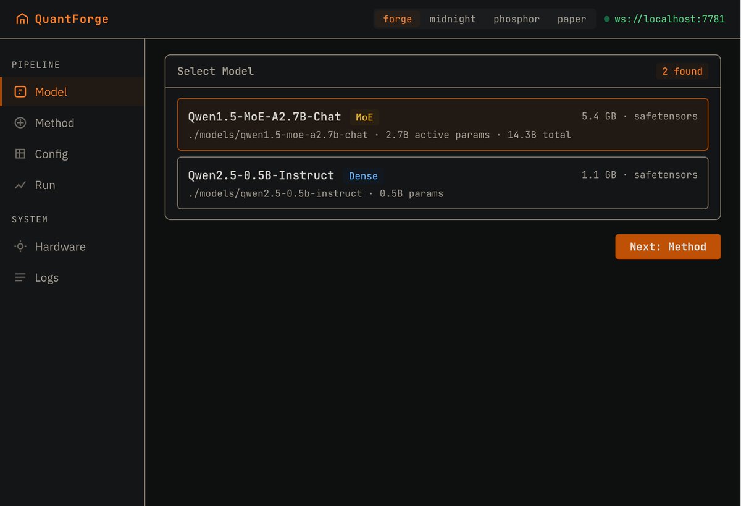
Task: Go to the Logs system page
Action: tap(72, 277)
